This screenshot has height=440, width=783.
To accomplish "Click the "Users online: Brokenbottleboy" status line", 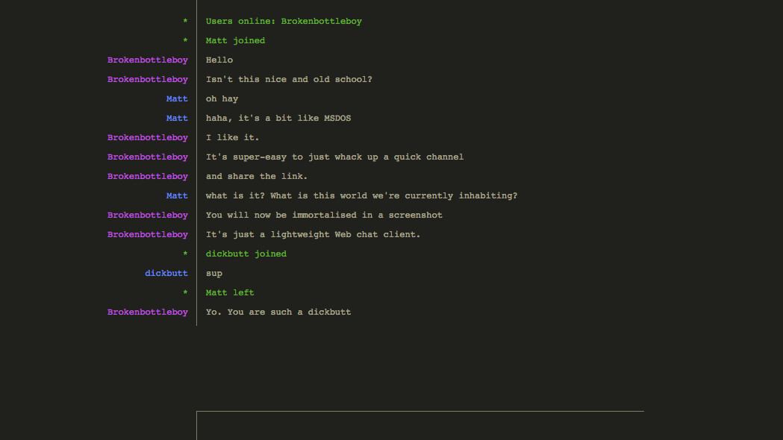I will (284, 22).
